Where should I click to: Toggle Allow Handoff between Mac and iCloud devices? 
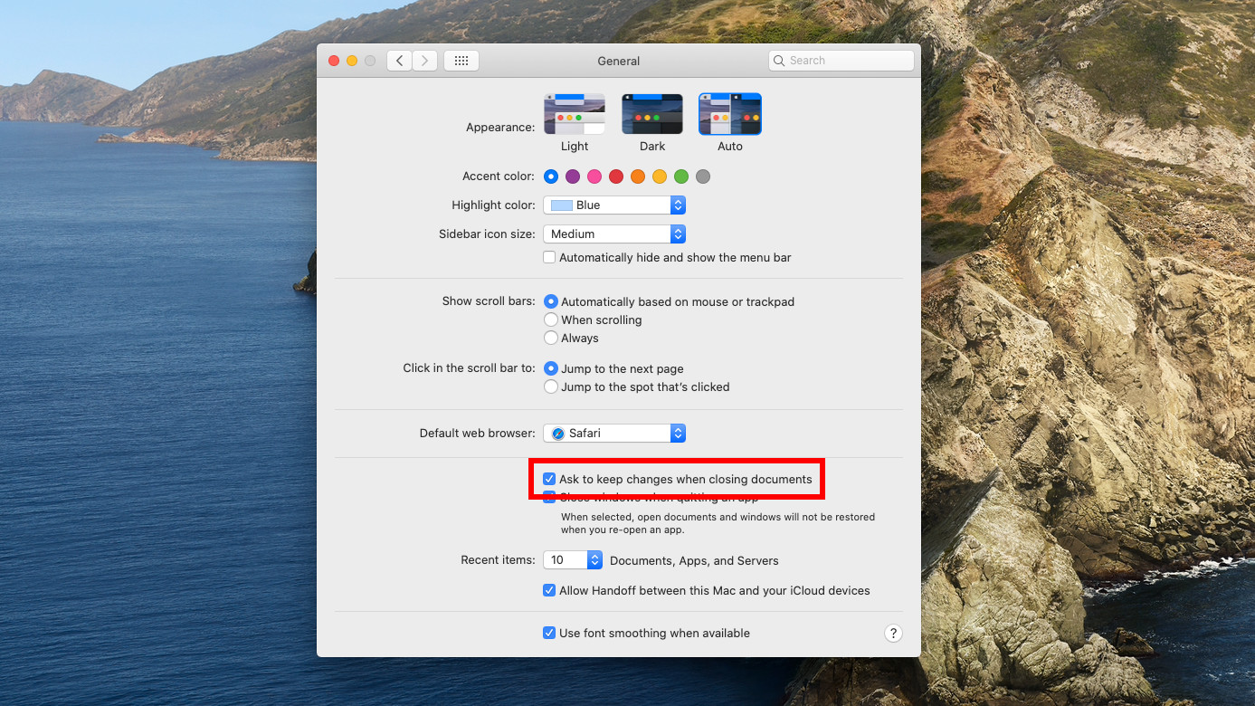[549, 590]
